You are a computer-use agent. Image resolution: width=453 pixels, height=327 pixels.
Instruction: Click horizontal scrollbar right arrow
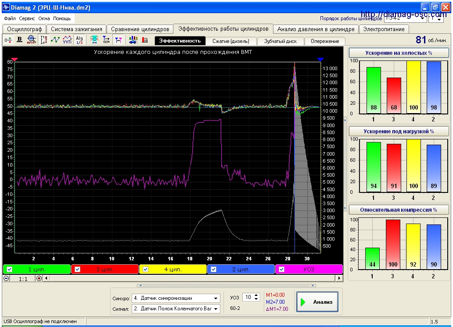(x=339, y=278)
